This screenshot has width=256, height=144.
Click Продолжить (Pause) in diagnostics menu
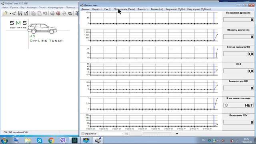[x=124, y=9]
